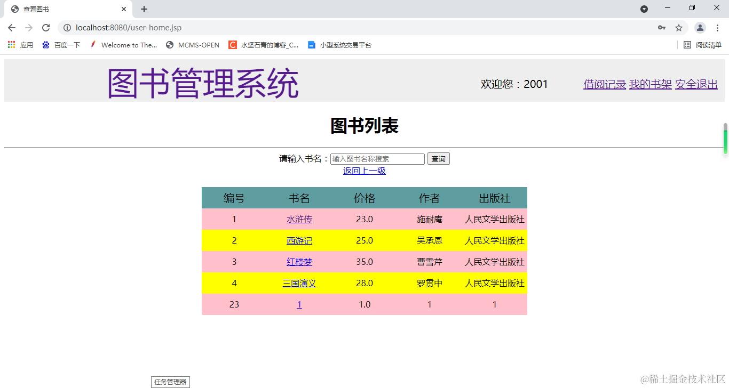Open the MCMS-OPEN bookmark
The height and width of the screenshot is (388, 729).
coord(192,45)
